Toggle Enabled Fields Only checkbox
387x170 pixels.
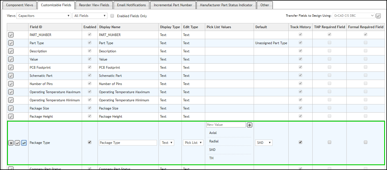(x=112, y=16)
